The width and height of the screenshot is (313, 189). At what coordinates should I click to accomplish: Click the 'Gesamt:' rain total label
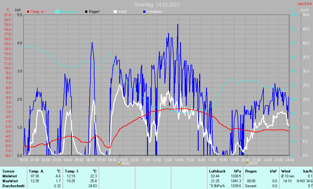[x=251, y=186]
